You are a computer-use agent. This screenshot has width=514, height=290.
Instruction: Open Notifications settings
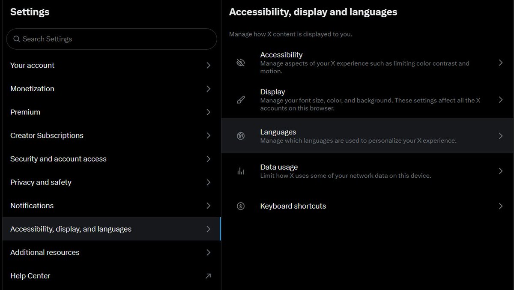pyautogui.click(x=111, y=206)
